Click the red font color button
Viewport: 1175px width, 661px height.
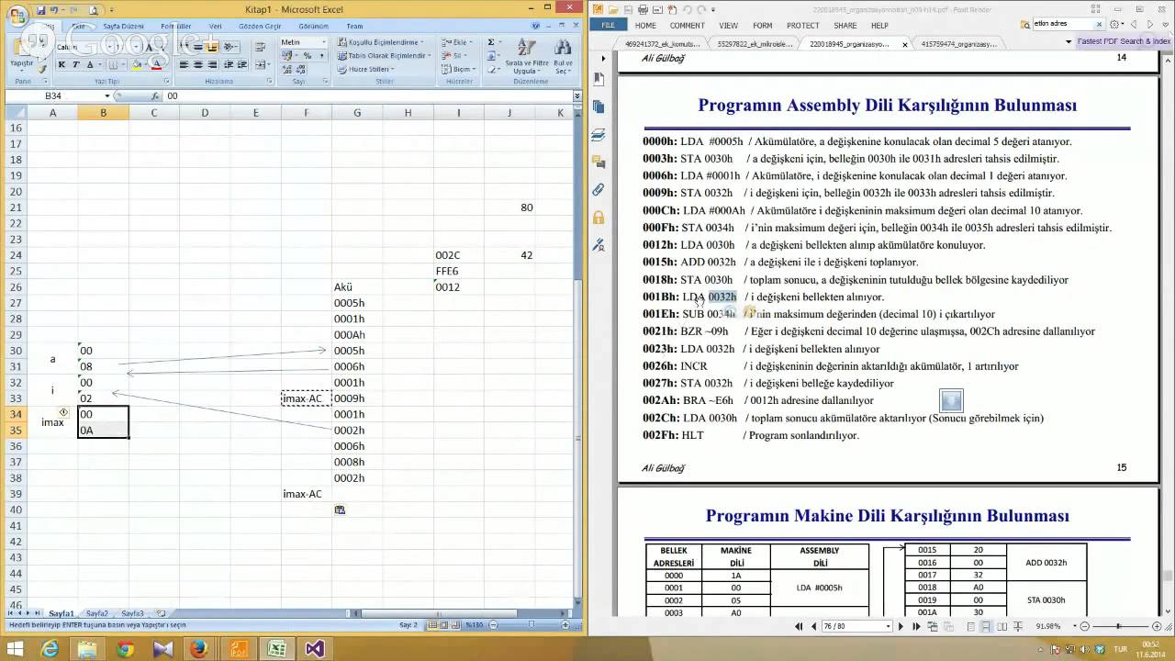coord(156,65)
